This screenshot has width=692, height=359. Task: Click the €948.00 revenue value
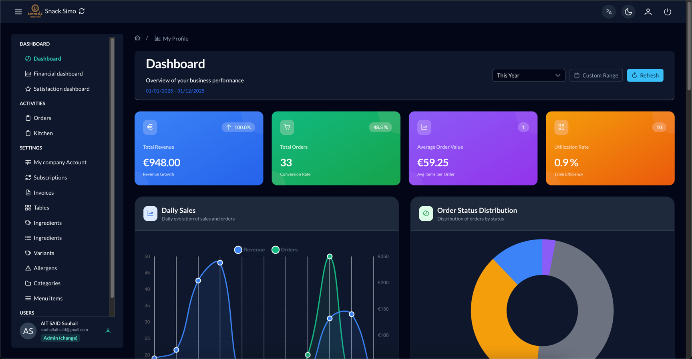tap(161, 163)
